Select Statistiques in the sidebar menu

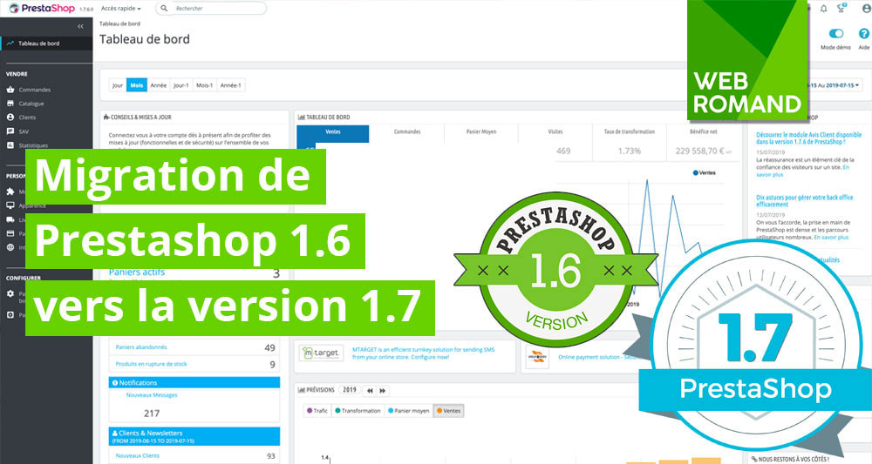(33, 145)
